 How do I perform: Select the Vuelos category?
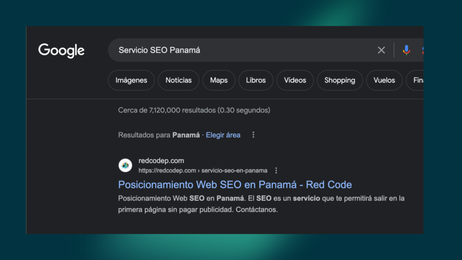coord(384,80)
